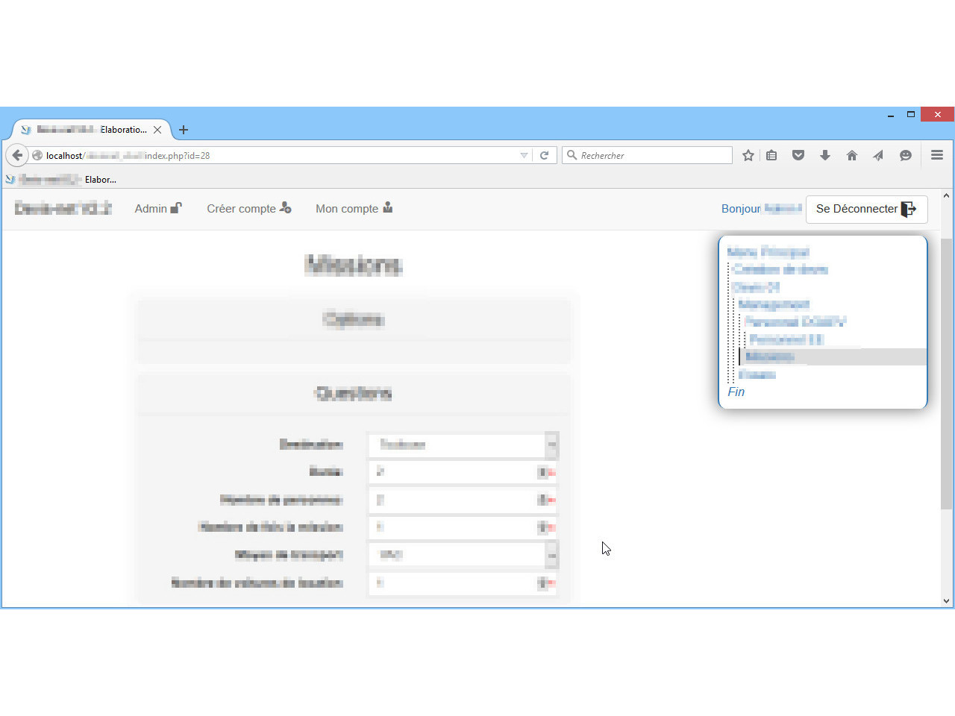The image size is (955, 716).
Task: Click the blurred site brand in navbar
Action: (x=63, y=208)
